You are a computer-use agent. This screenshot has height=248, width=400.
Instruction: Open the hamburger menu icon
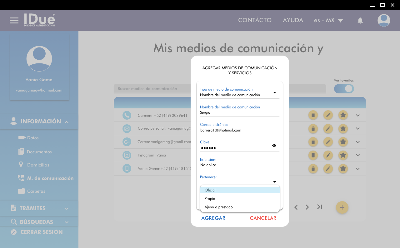[x=14, y=21]
